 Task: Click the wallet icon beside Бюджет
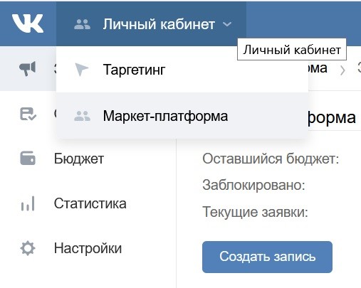[x=28, y=158]
